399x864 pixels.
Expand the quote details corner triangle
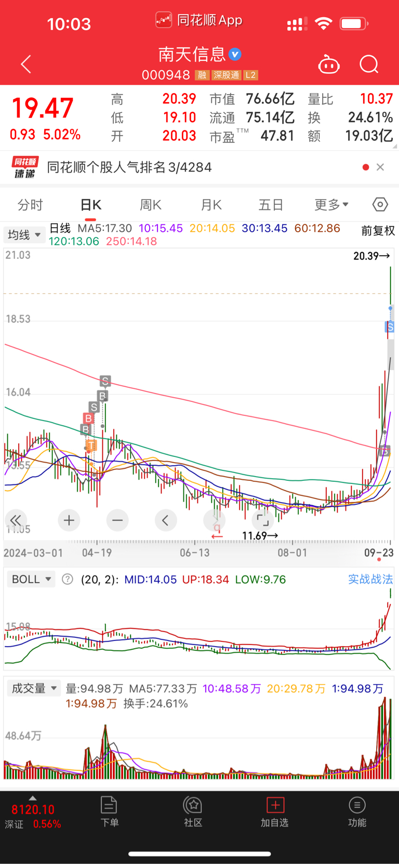click(394, 147)
